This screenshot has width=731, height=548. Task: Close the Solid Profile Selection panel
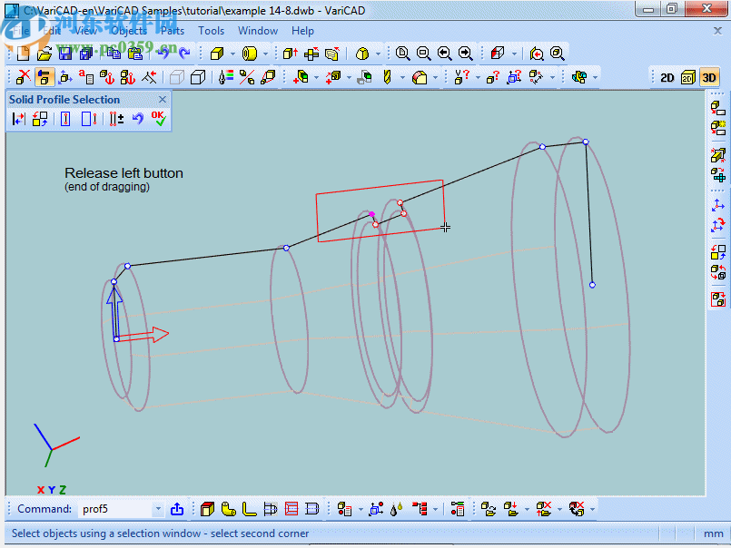[x=163, y=99]
